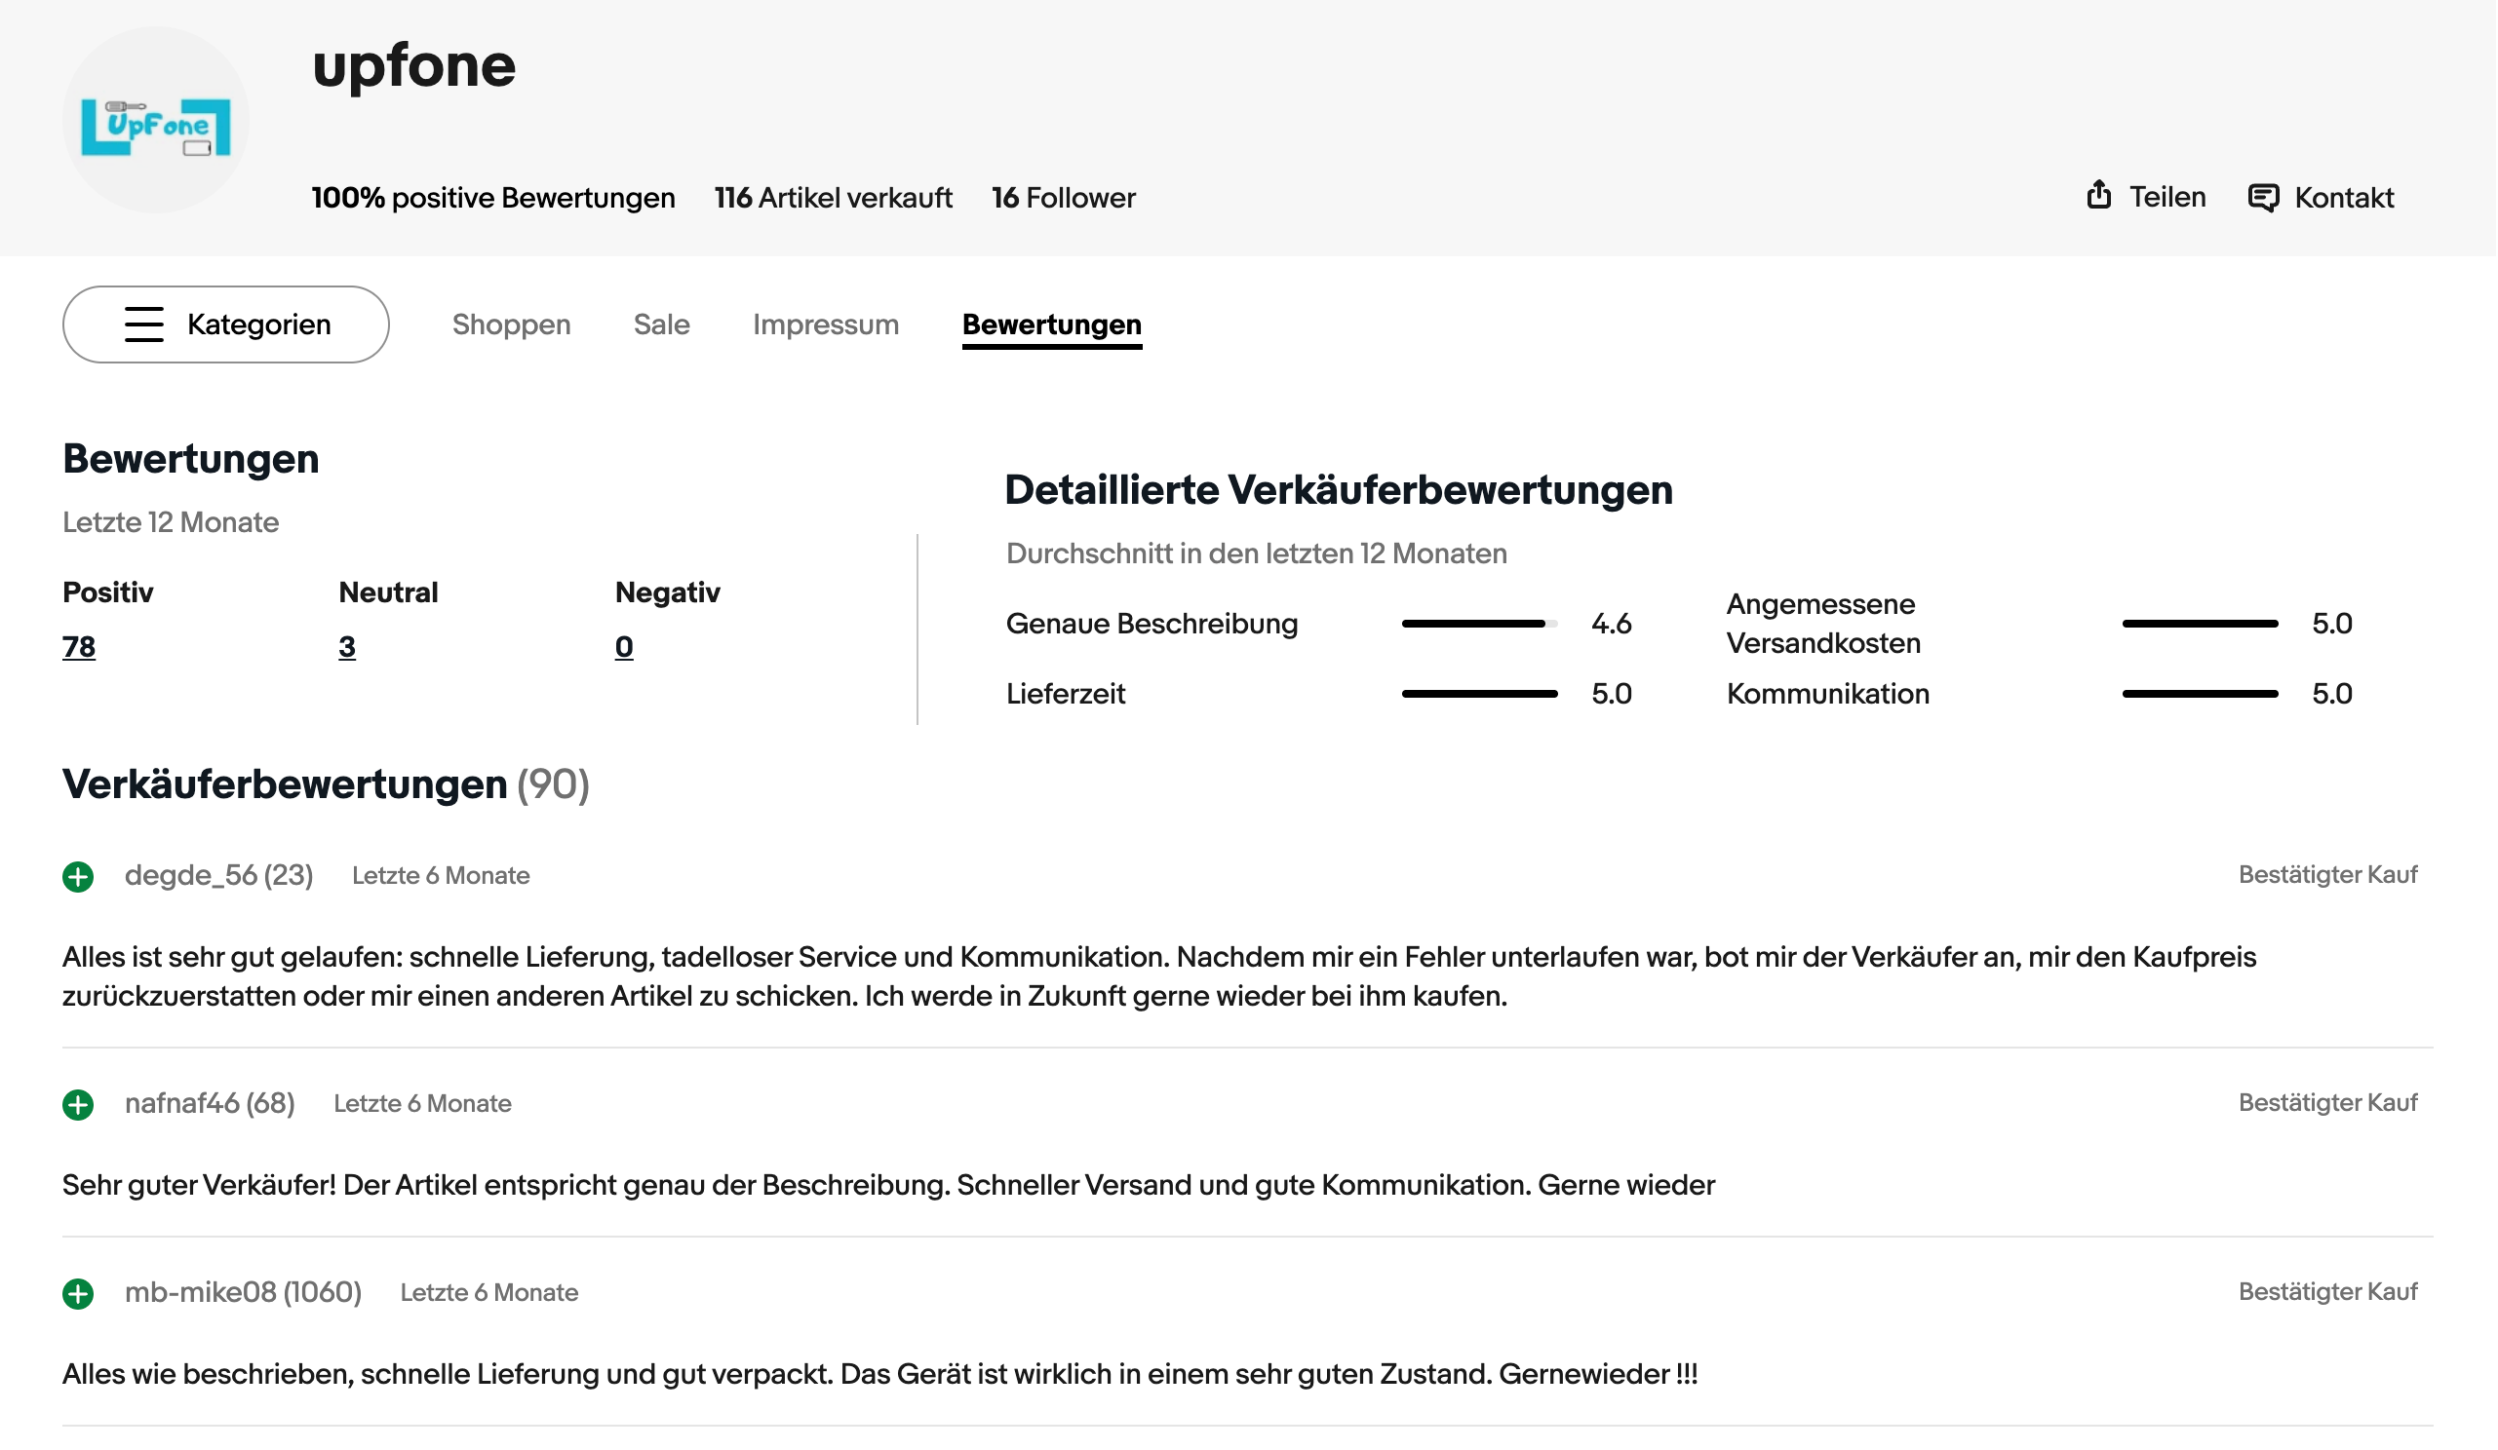This screenshot has height=1450, width=2498.
Task: Switch to the Sale tab
Action: pyautogui.click(x=662, y=324)
